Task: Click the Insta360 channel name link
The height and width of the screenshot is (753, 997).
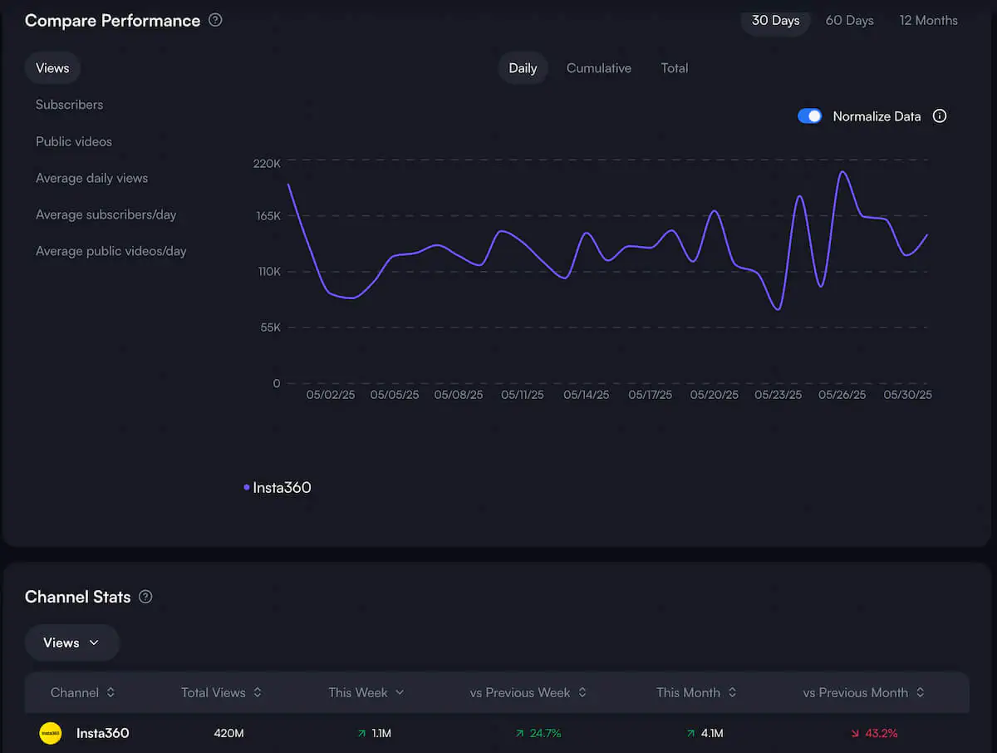Action: pos(102,733)
